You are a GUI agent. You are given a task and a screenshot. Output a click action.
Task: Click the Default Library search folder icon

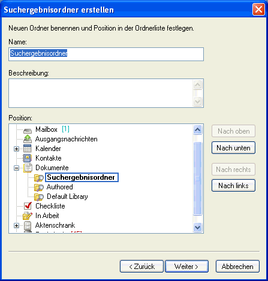coord(39,197)
